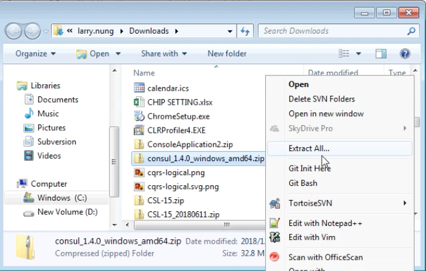Click the zipped folder thumbnail in details pane

(25, 247)
